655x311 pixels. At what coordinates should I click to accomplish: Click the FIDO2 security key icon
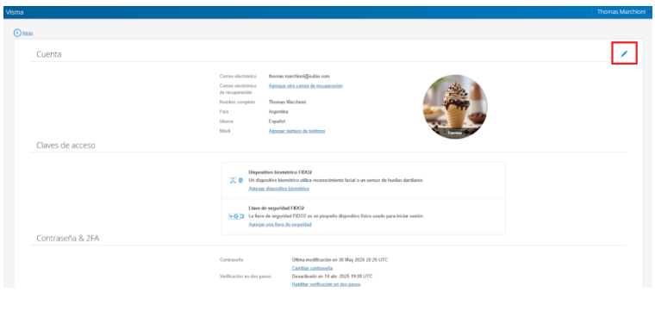[x=236, y=216]
